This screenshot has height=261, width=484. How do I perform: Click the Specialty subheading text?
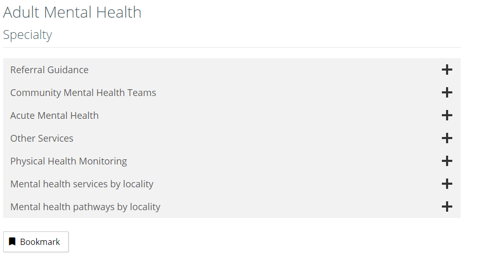(x=28, y=35)
